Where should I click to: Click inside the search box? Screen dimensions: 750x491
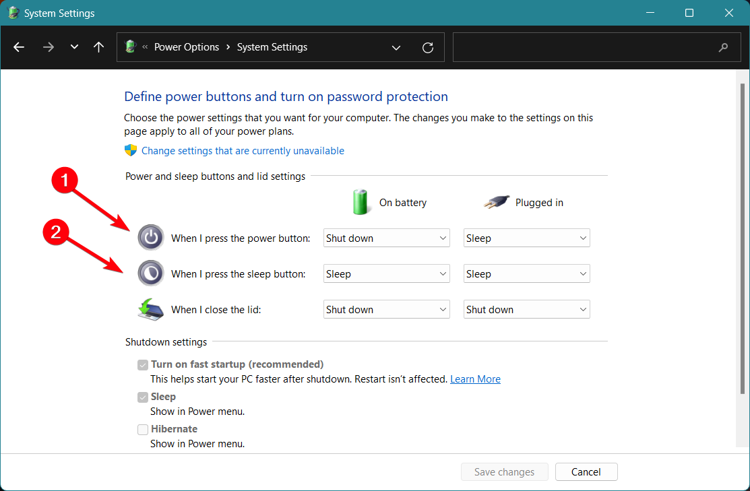pyautogui.click(x=583, y=47)
